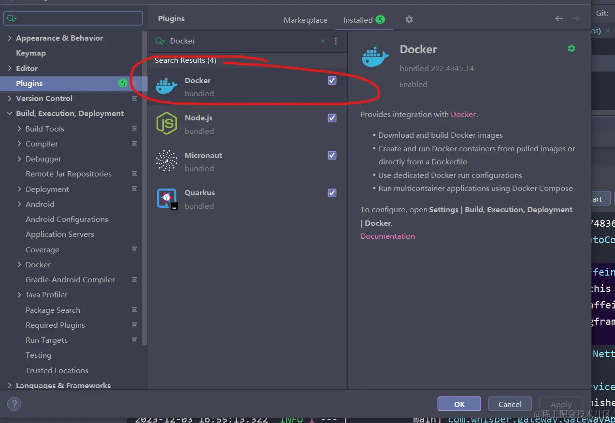
Task: Select the Quarkus plugin icon
Action: [167, 199]
